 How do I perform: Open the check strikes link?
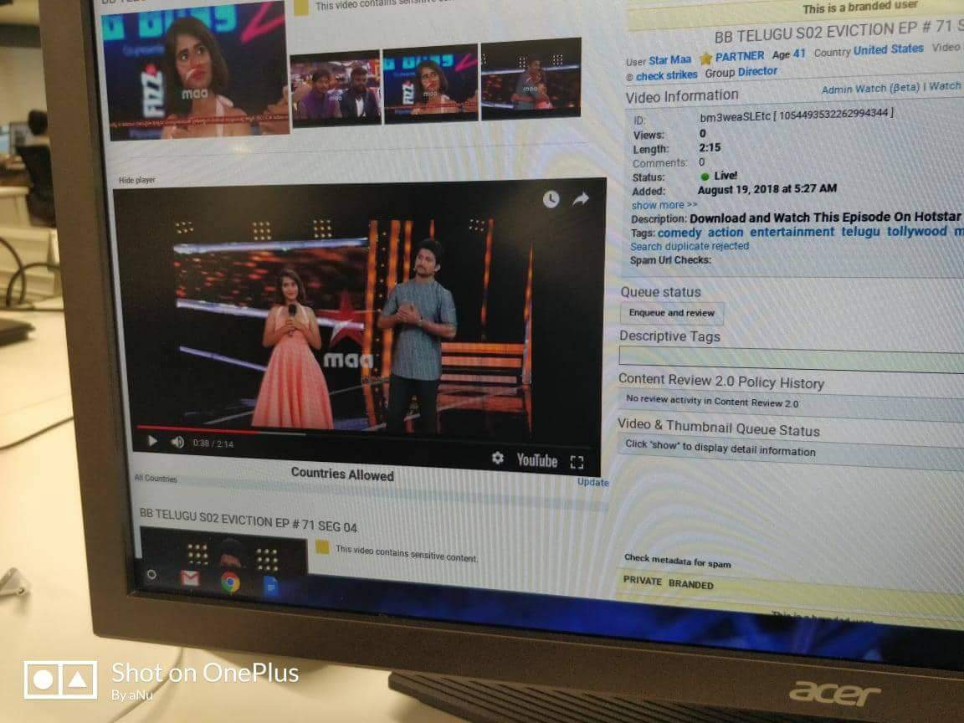666,75
